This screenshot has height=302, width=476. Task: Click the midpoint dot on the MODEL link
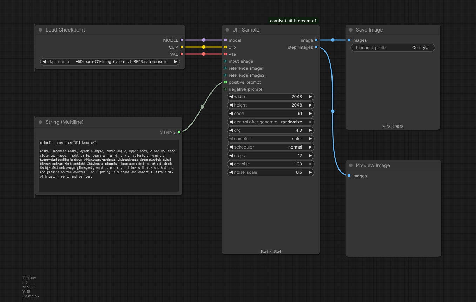point(203,40)
